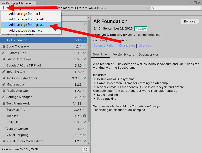Click the link icon beside Custom NUnit
The image size is (202, 153).
(4, 53)
